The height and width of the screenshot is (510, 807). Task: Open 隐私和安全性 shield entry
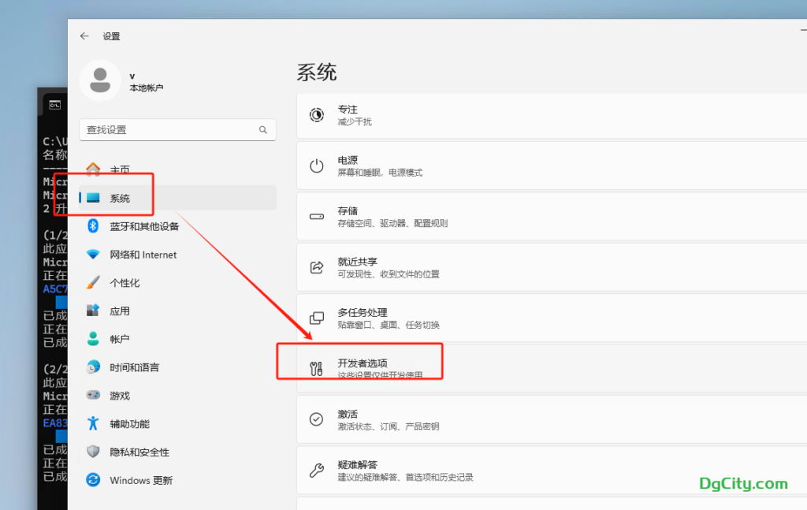(x=139, y=452)
